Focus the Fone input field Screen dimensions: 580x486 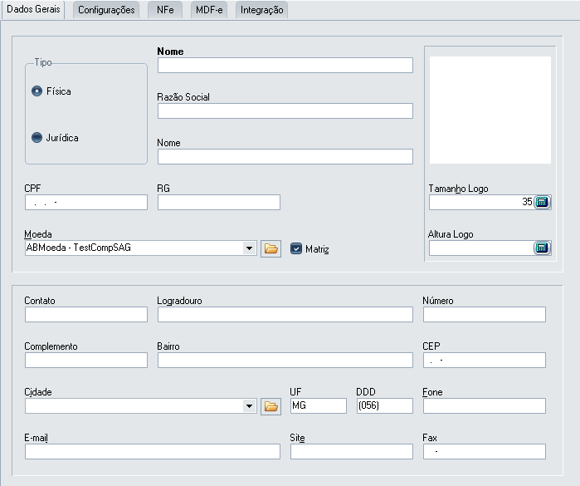pos(485,405)
